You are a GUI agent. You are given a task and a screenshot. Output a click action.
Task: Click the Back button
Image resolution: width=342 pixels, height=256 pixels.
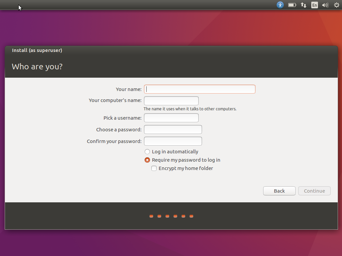coord(279,191)
